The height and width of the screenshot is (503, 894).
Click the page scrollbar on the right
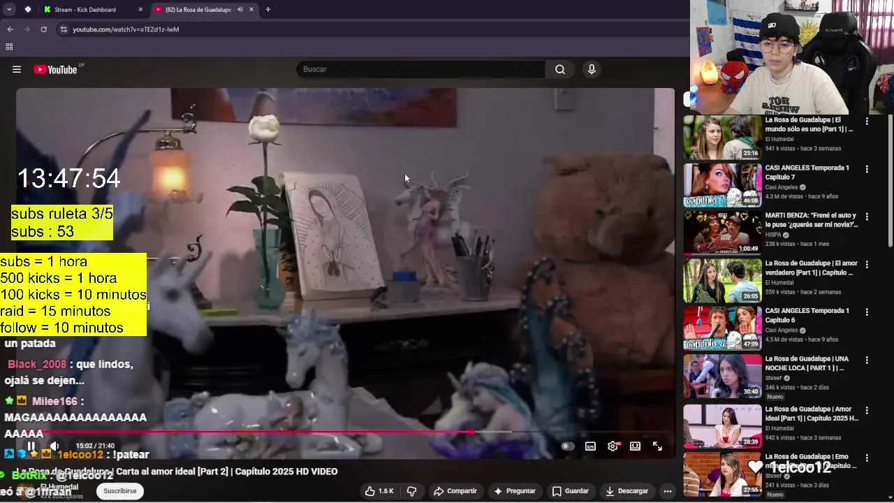(x=890, y=182)
